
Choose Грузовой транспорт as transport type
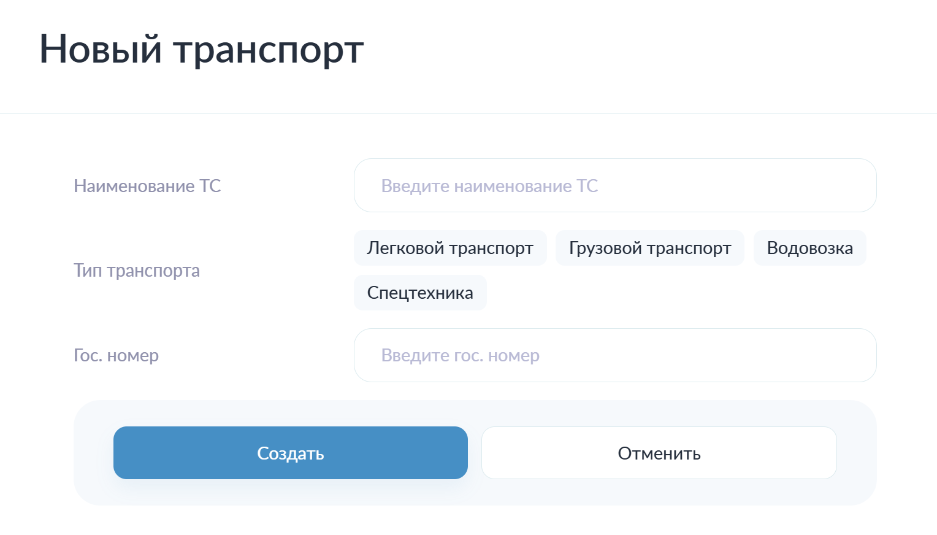650,248
